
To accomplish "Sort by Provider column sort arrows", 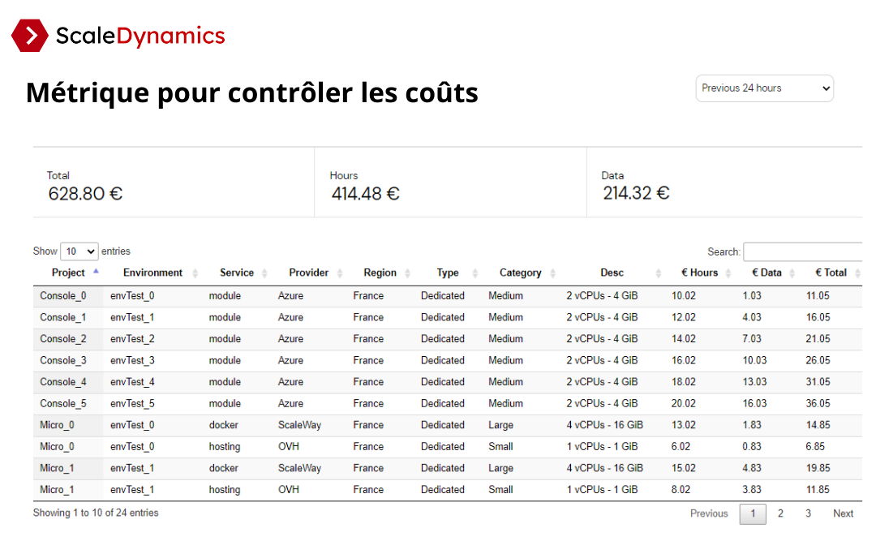I will click(340, 273).
